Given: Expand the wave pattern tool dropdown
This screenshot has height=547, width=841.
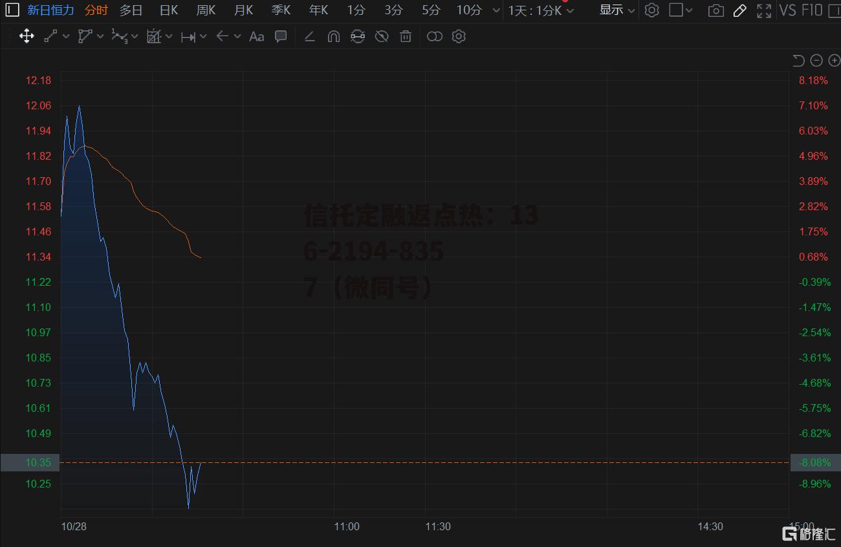Looking at the screenshot, I should coord(135,37).
